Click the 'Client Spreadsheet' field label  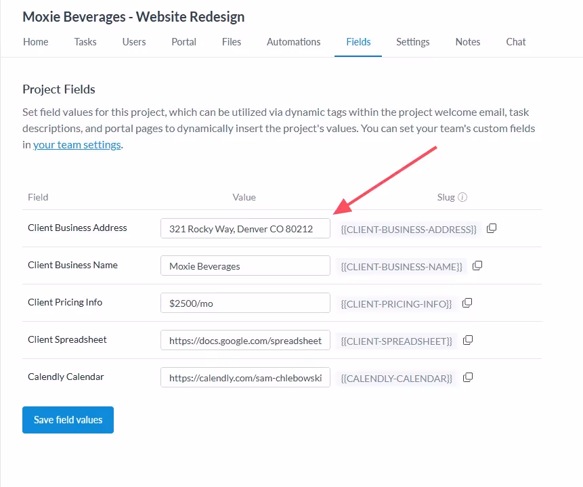67,339
